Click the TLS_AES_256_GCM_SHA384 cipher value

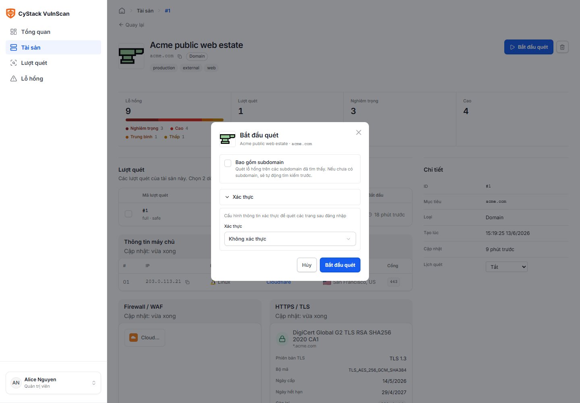(377, 370)
